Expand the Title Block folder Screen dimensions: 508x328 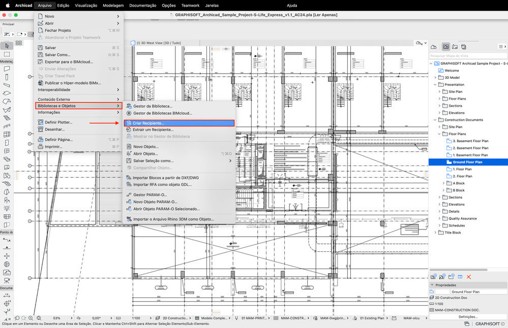pos(435,233)
